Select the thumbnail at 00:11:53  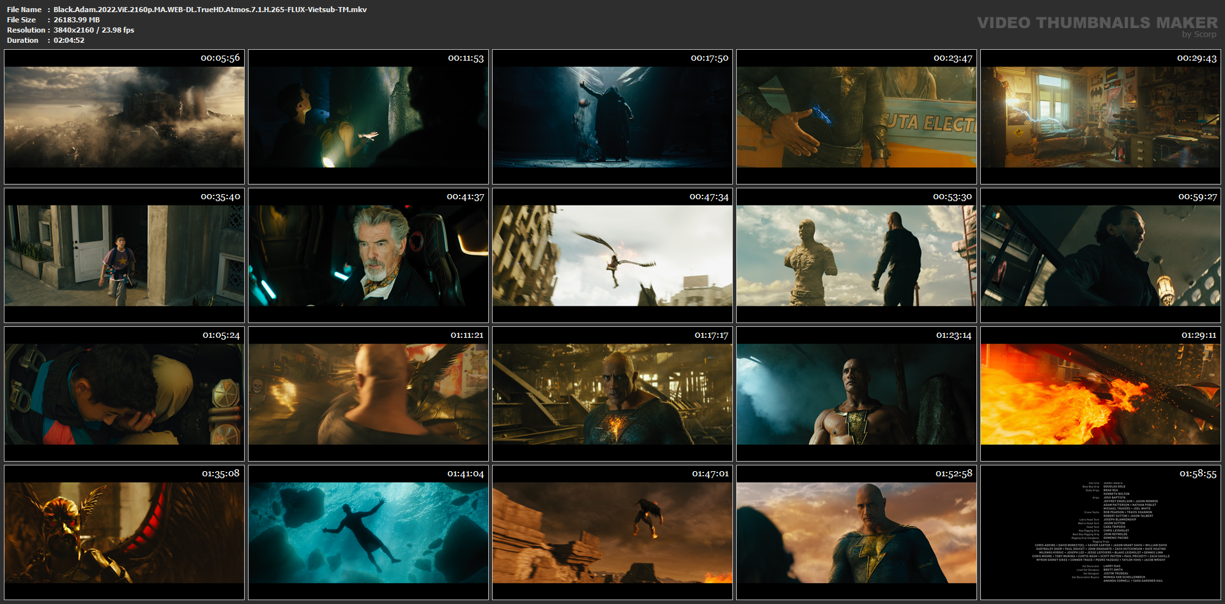369,117
